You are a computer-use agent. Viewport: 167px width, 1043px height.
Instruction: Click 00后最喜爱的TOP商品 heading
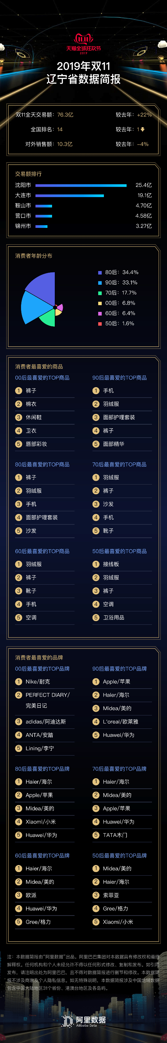coord(42,378)
